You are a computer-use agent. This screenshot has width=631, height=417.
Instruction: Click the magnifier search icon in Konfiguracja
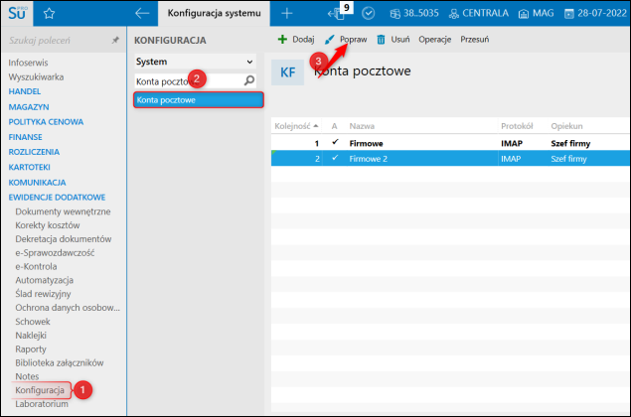pyautogui.click(x=249, y=80)
